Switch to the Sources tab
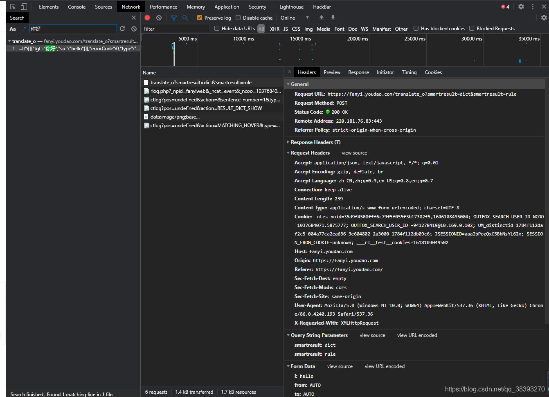This screenshot has width=549, height=397. (103, 7)
